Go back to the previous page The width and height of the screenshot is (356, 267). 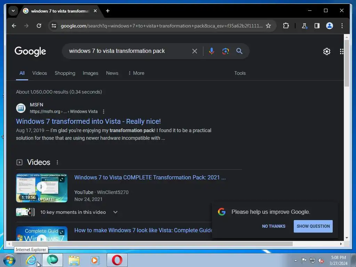pos(14,26)
